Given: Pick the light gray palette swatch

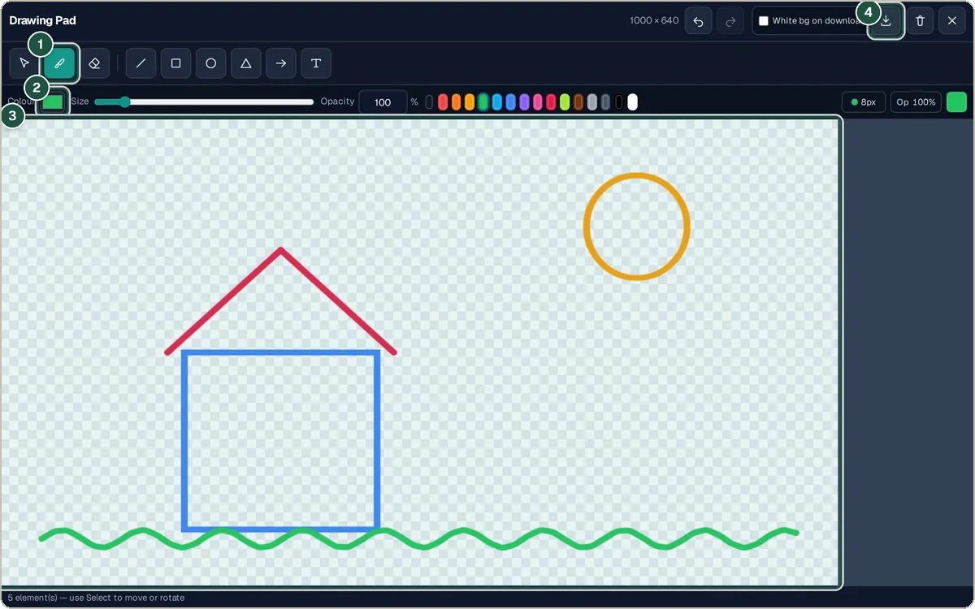Looking at the screenshot, I should 592,102.
